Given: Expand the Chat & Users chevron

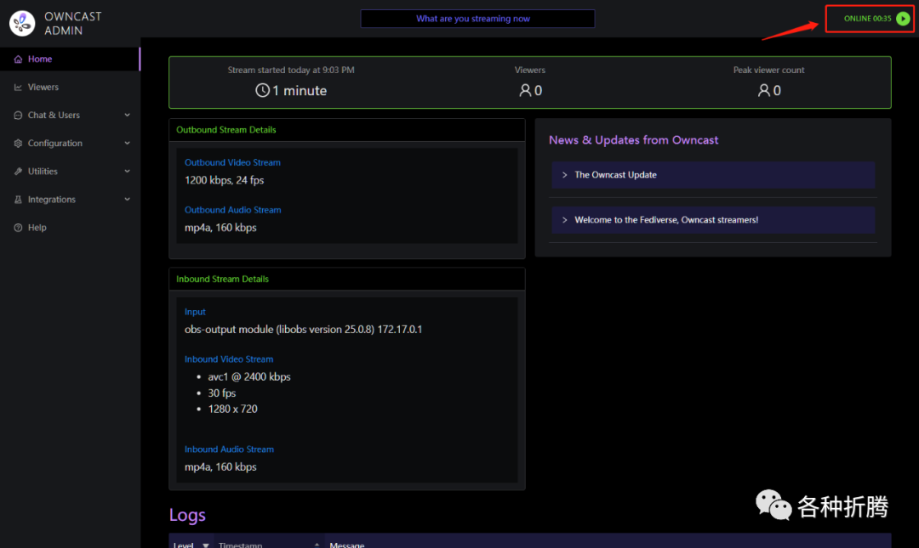Looking at the screenshot, I should [127, 116].
